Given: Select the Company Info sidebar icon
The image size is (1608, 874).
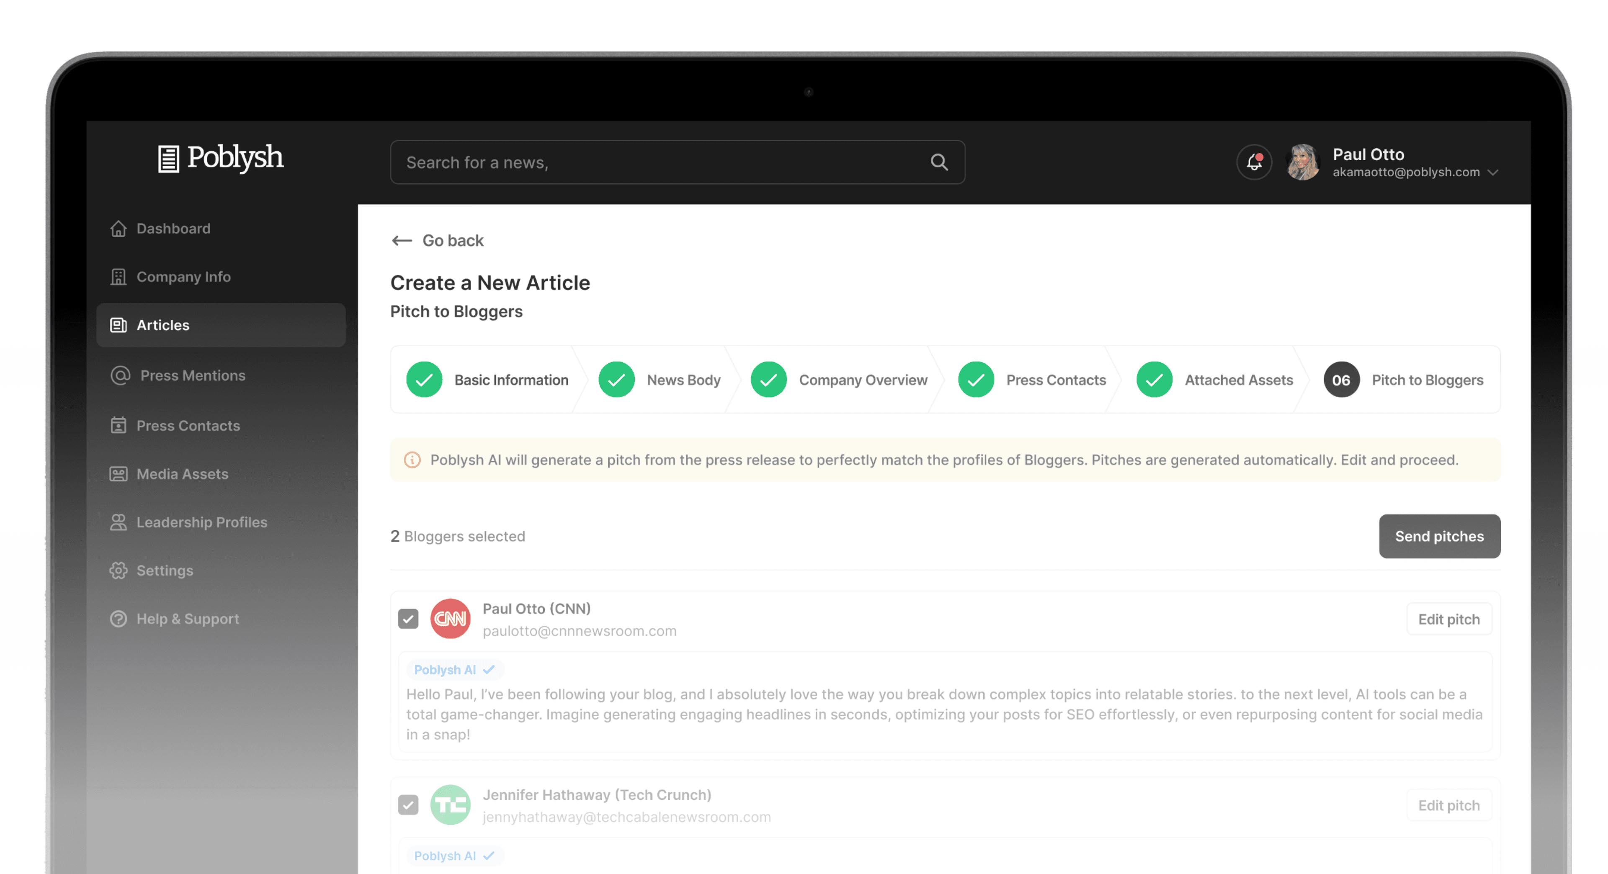Looking at the screenshot, I should coord(119,276).
